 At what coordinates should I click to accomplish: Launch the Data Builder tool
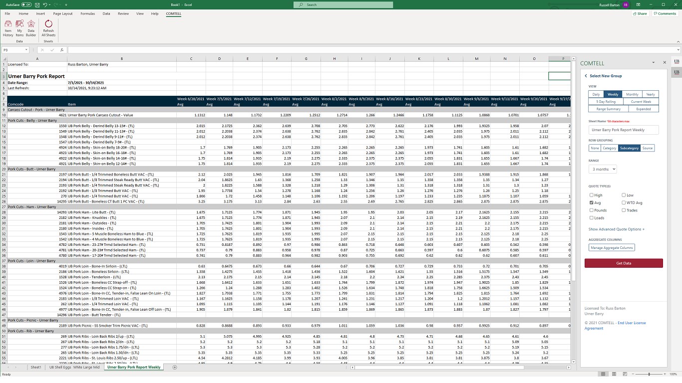(31, 28)
